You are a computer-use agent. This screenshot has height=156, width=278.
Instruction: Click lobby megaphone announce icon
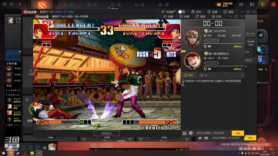click(x=200, y=138)
